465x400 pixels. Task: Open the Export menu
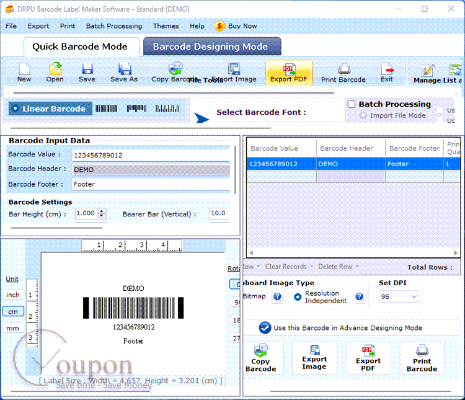[38, 26]
